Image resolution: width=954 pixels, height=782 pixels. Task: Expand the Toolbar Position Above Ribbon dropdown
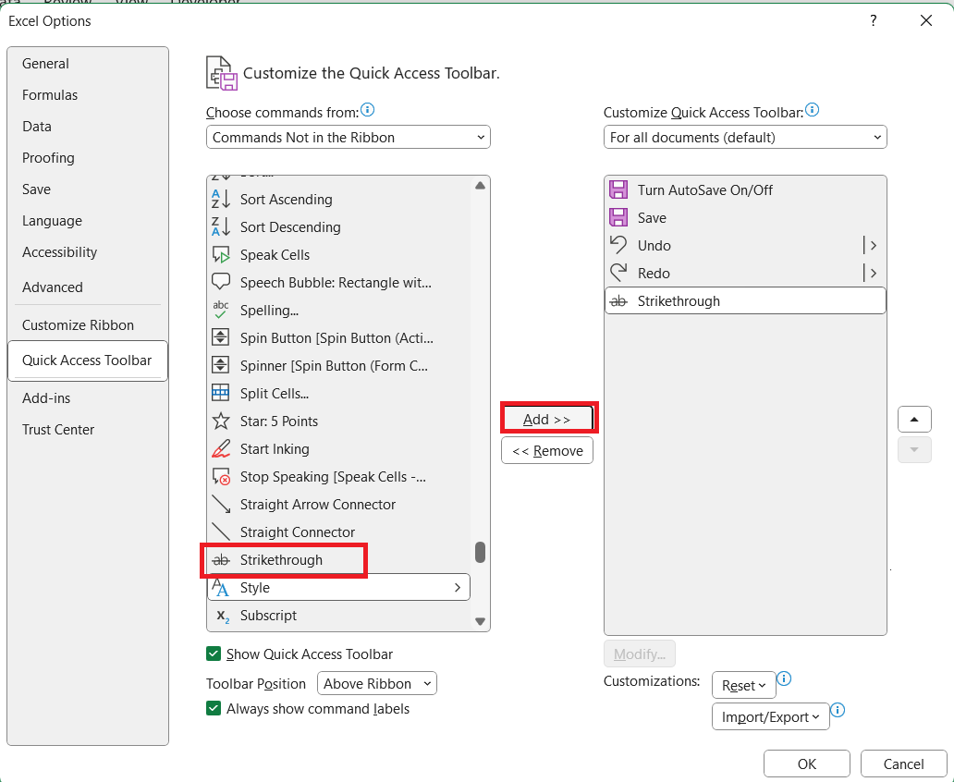coord(376,684)
